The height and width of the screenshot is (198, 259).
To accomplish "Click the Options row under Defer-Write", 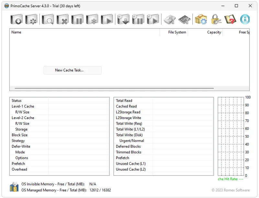I will 60,158.
